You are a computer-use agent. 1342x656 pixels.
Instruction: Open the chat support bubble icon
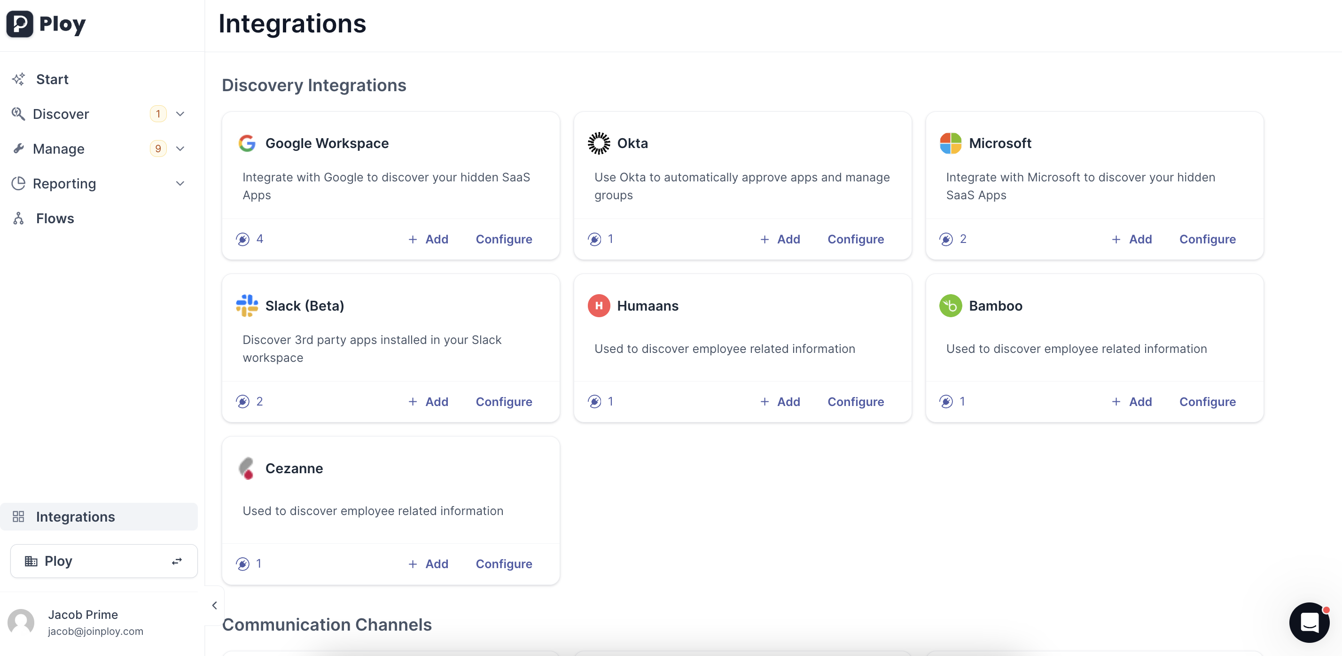pyautogui.click(x=1309, y=622)
